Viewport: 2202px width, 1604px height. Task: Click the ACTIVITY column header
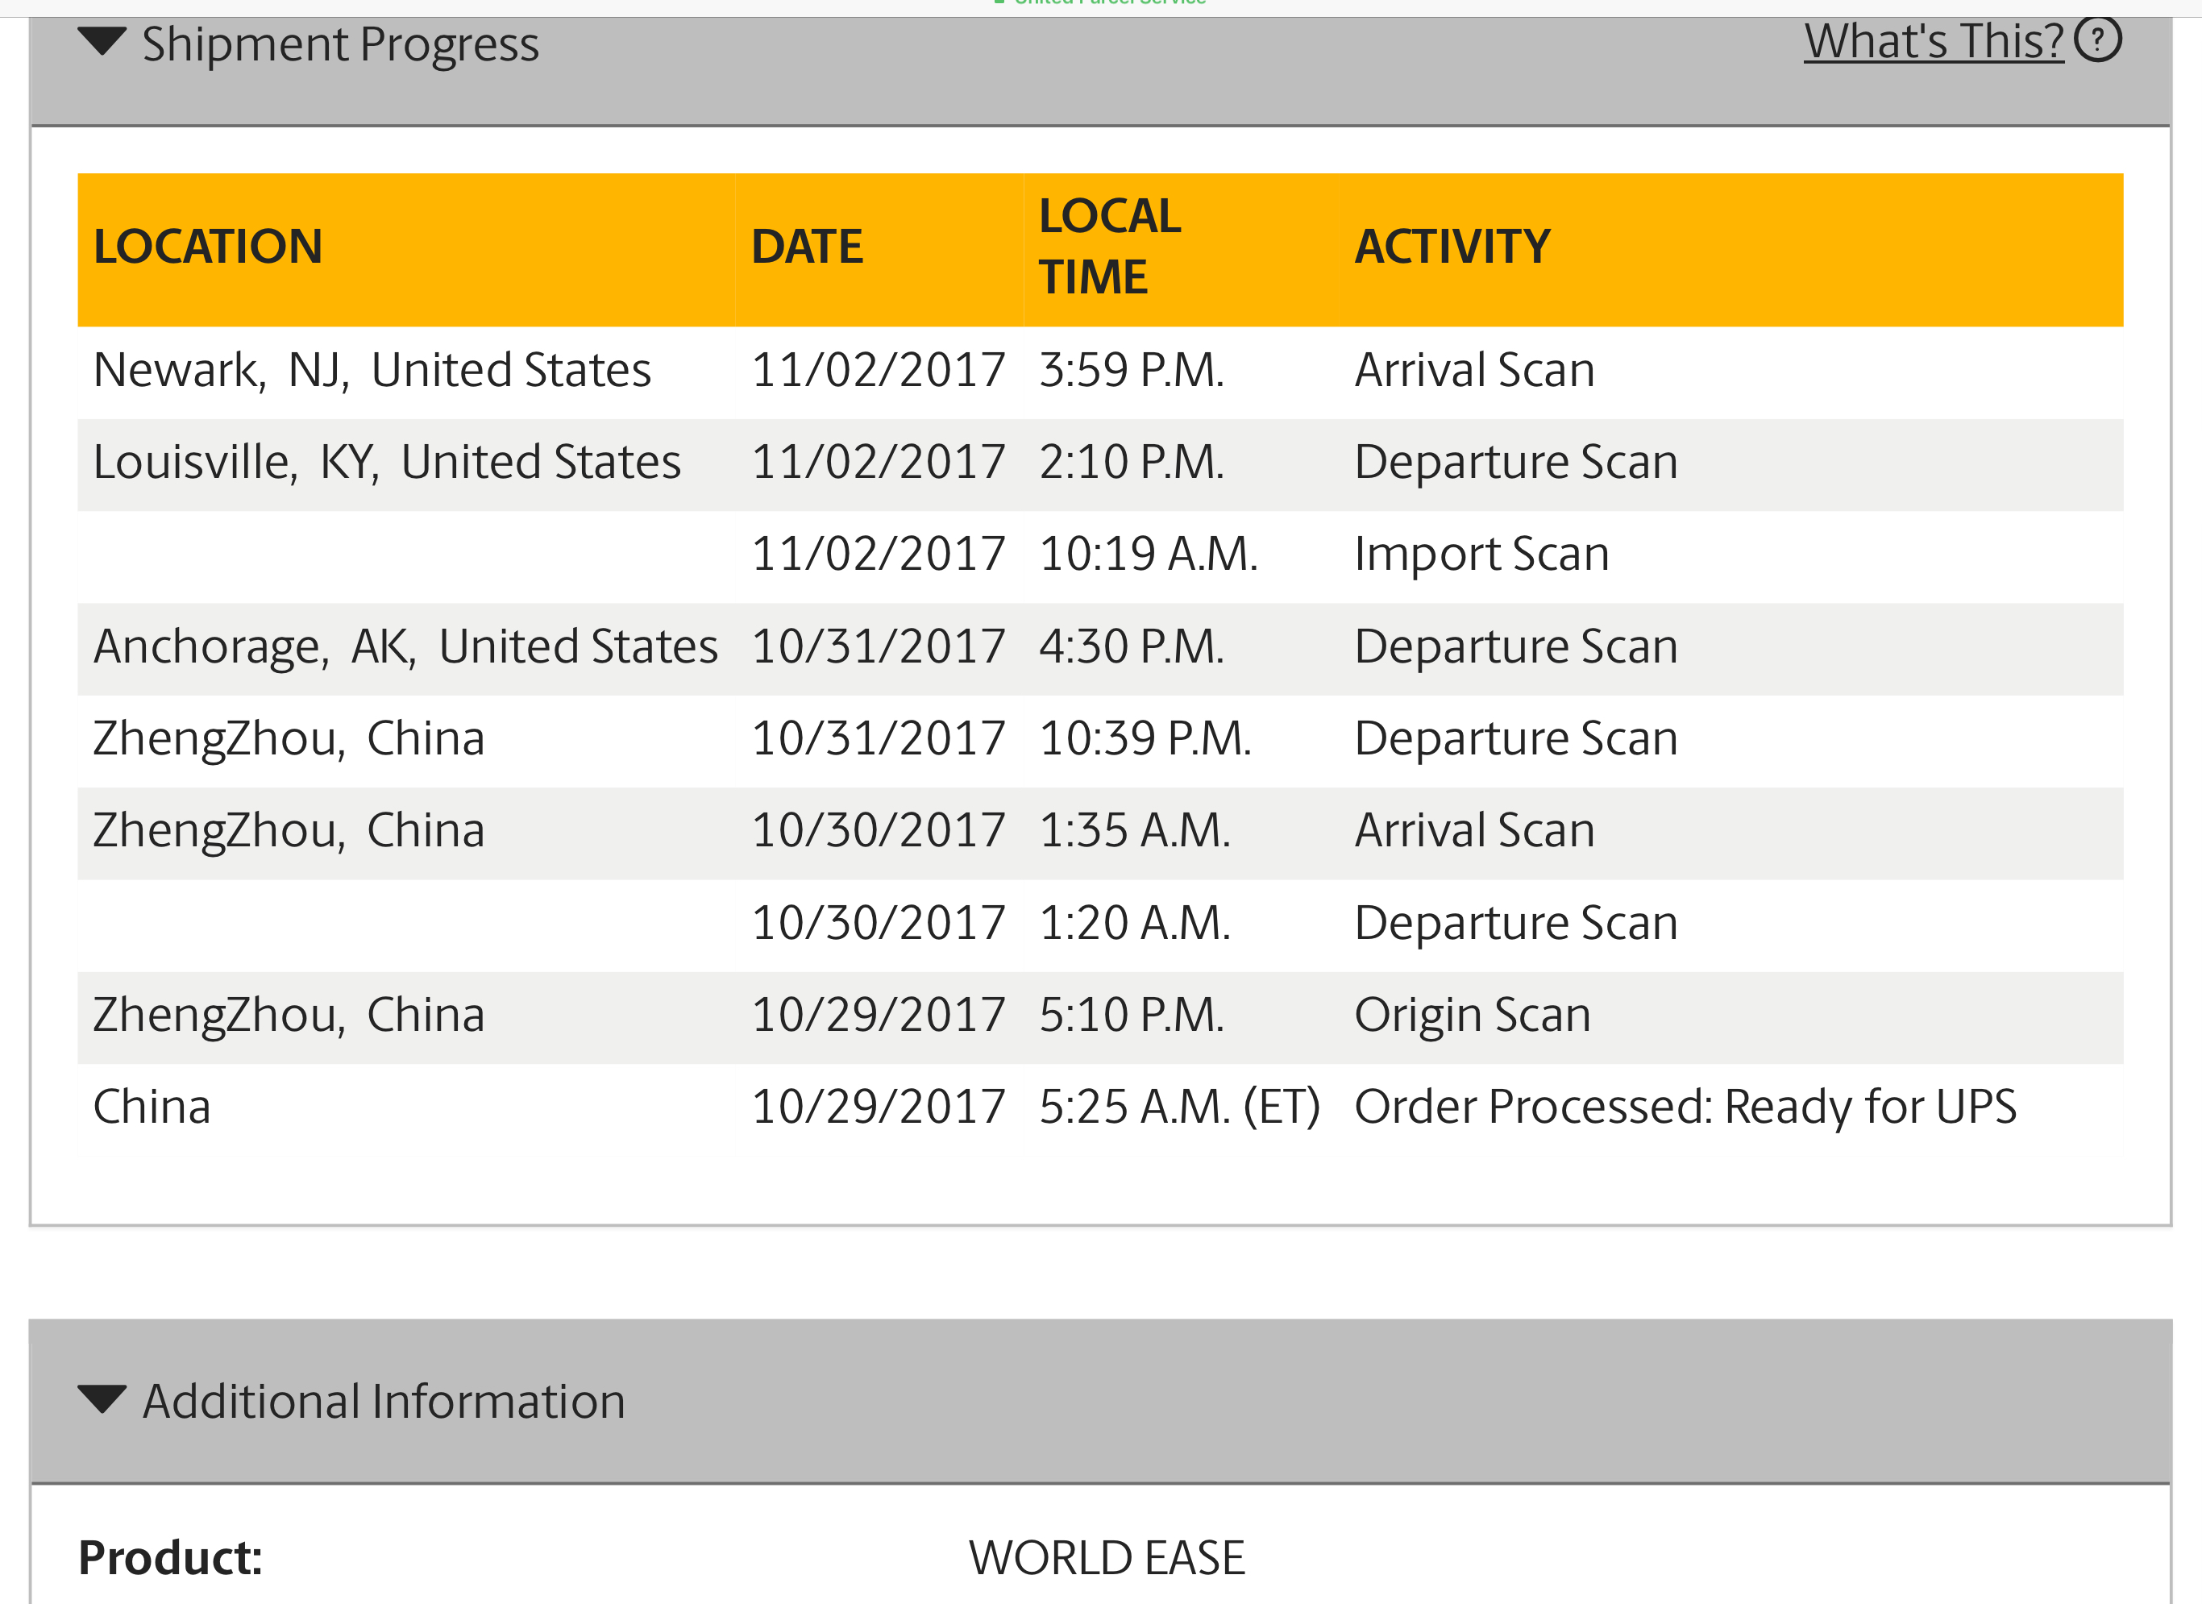[x=1452, y=247]
